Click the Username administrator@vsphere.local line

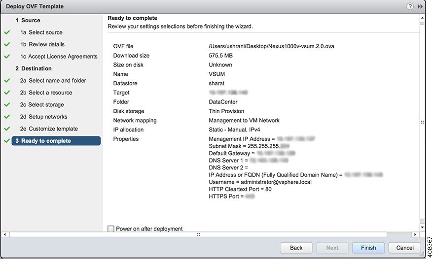pyautogui.click(x=260, y=182)
